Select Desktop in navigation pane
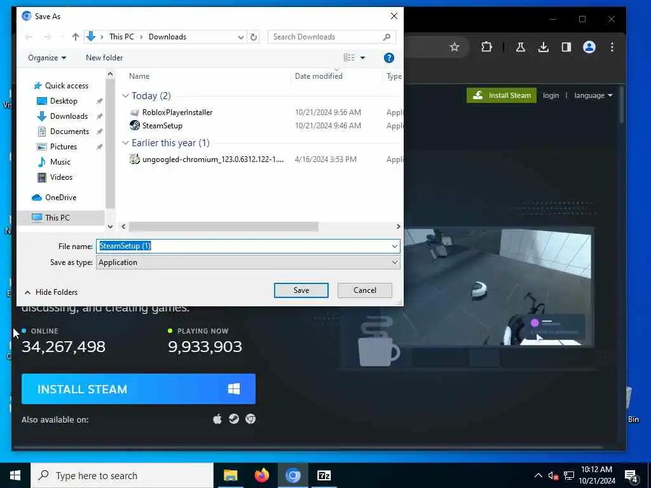 pyautogui.click(x=64, y=101)
